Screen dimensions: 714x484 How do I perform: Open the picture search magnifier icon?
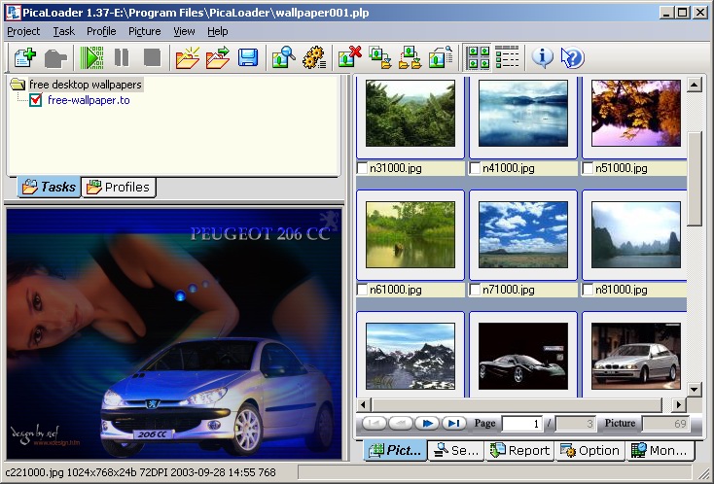click(x=283, y=57)
